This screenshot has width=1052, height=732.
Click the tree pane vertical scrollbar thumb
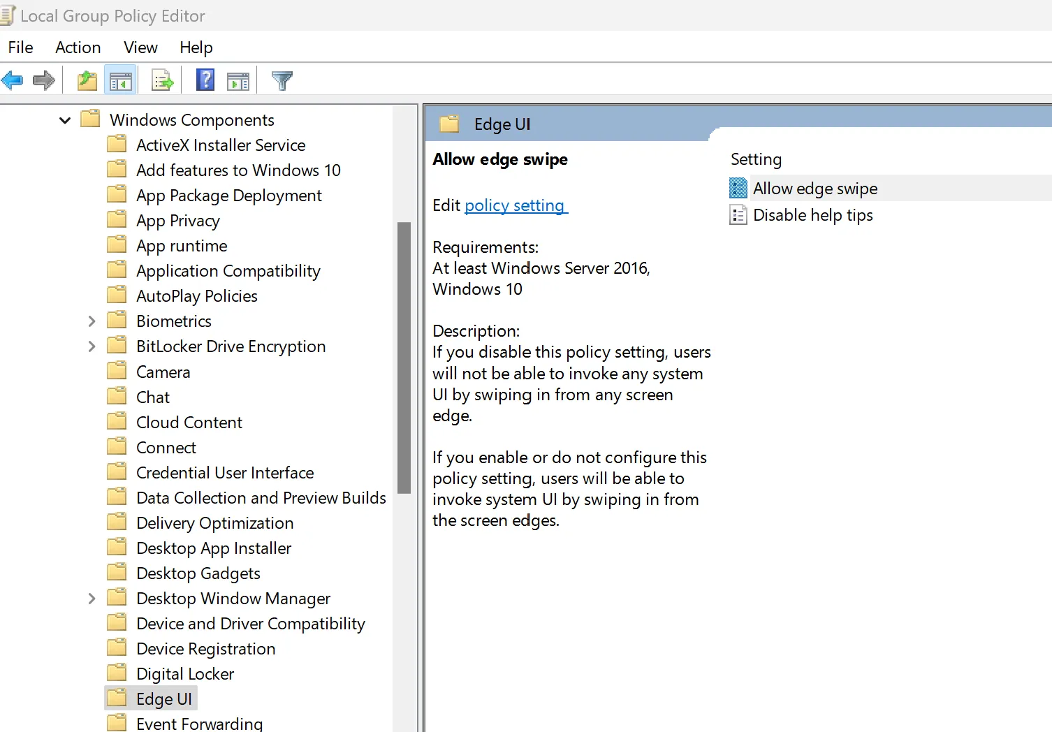pyautogui.click(x=404, y=358)
